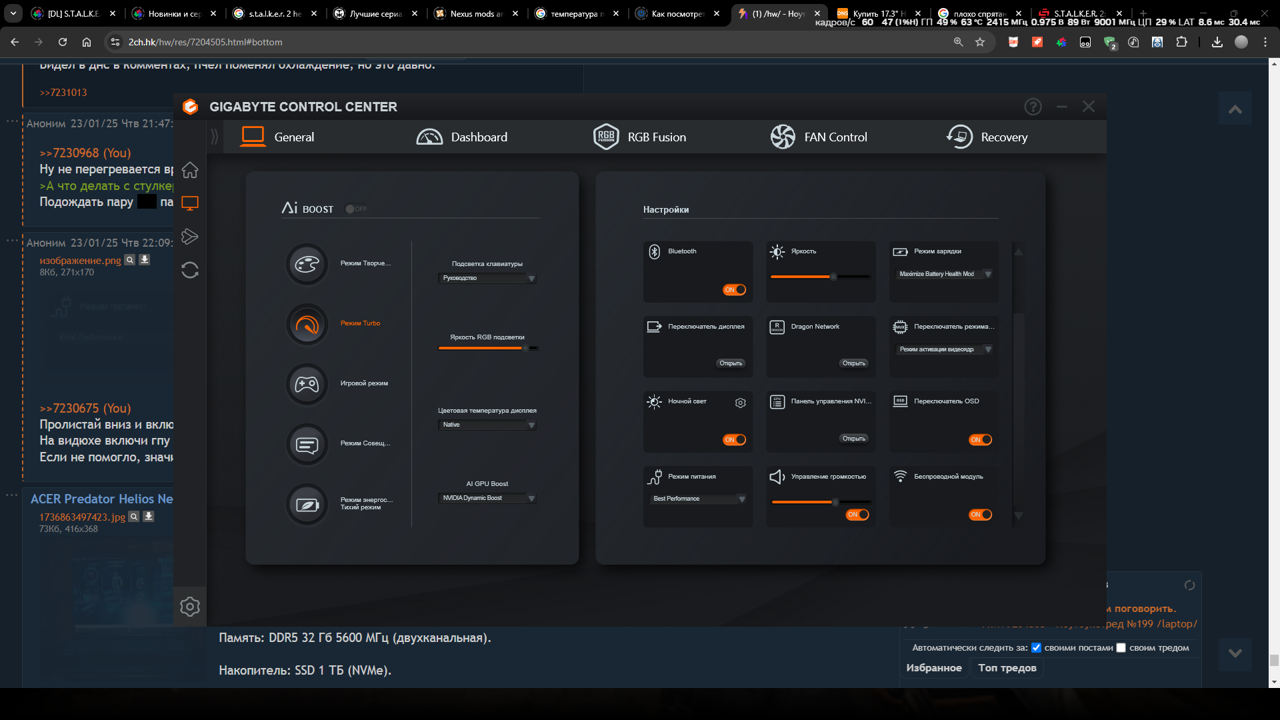The image size is (1280, 720).
Task: Open browser downloads icon
Action: [x=1217, y=42]
